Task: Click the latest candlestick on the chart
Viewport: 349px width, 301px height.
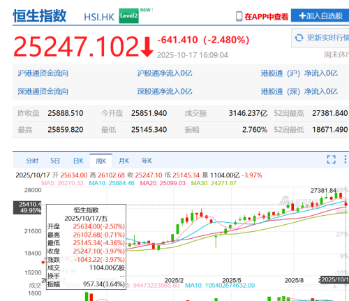Action: (x=346, y=203)
